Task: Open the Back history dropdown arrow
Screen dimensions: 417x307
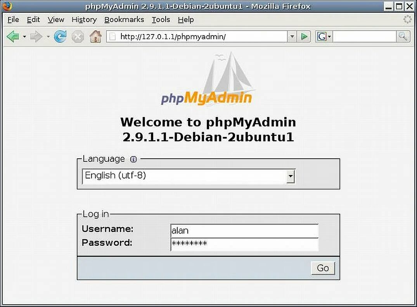Action: click(24, 37)
